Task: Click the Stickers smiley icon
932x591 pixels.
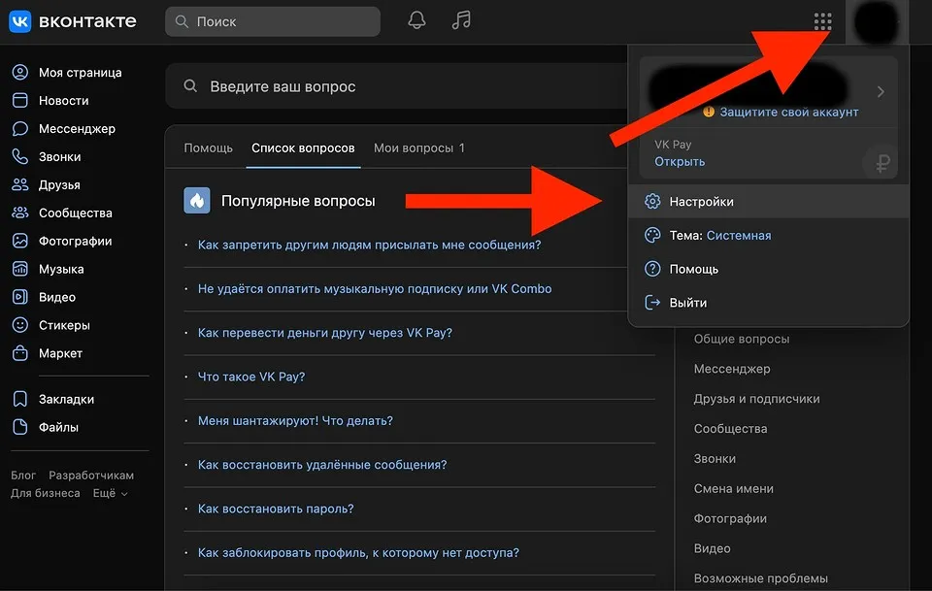Action: click(x=20, y=325)
